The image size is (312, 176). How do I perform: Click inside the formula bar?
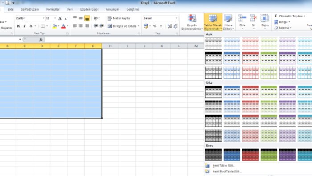click(124, 39)
